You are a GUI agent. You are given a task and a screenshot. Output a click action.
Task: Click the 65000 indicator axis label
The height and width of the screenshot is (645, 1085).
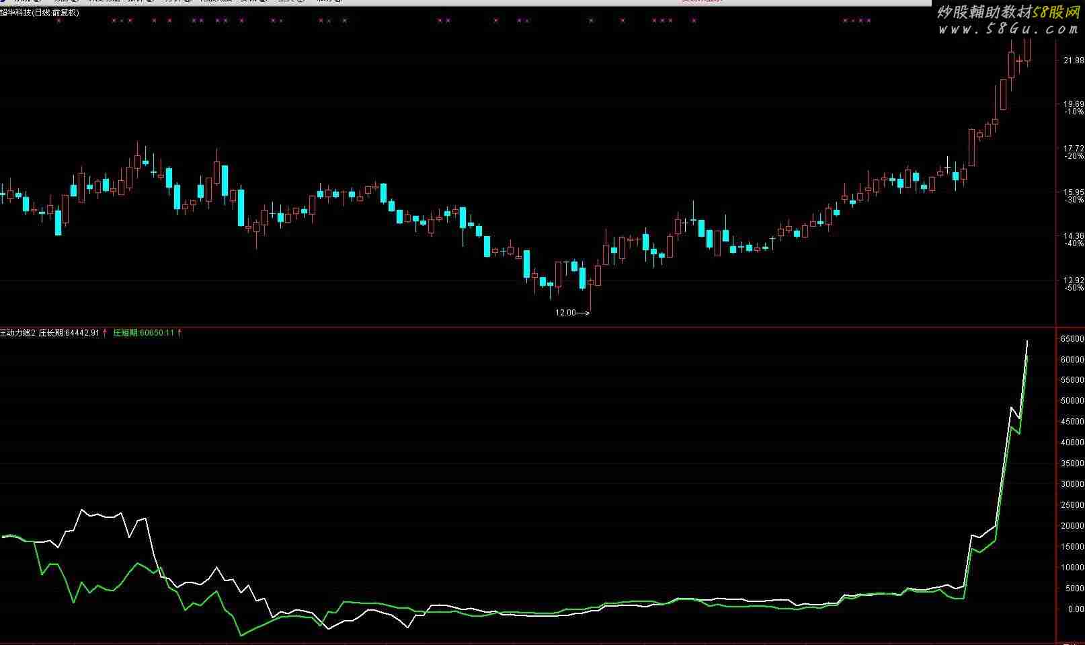click(1072, 339)
